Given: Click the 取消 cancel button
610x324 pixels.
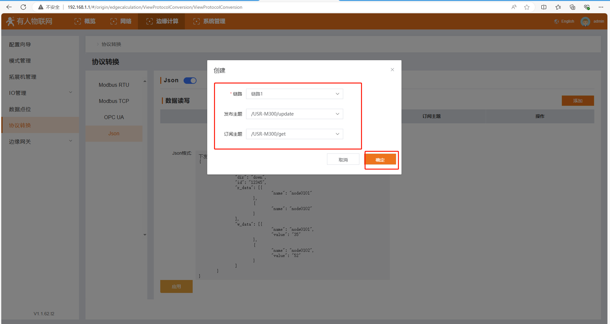Looking at the screenshot, I should pyautogui.click(x=343, y=160).
